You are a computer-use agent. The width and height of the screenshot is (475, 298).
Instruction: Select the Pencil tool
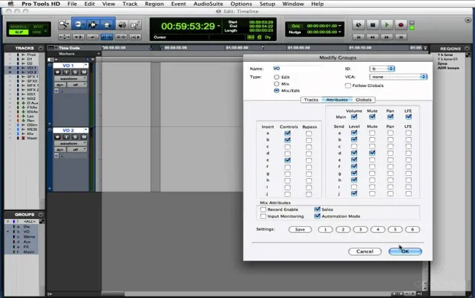tap(135, 25)
